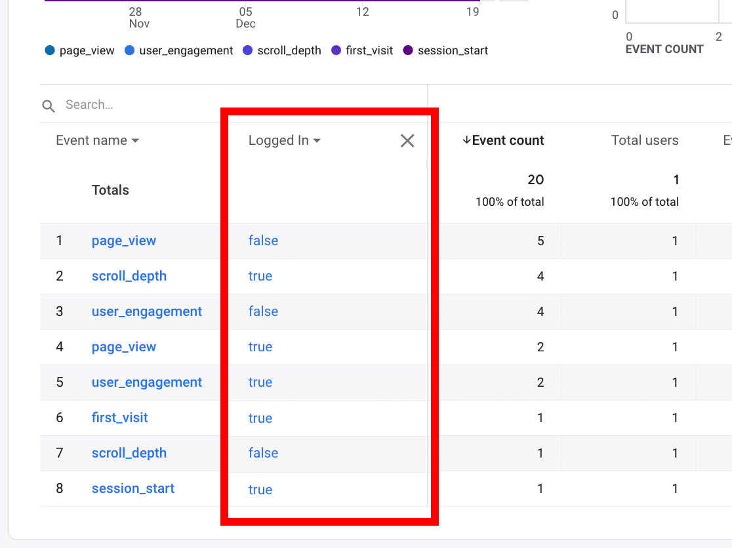
Task: Toggle scroll_depth series in chart legend
Action: coord(282,50)
